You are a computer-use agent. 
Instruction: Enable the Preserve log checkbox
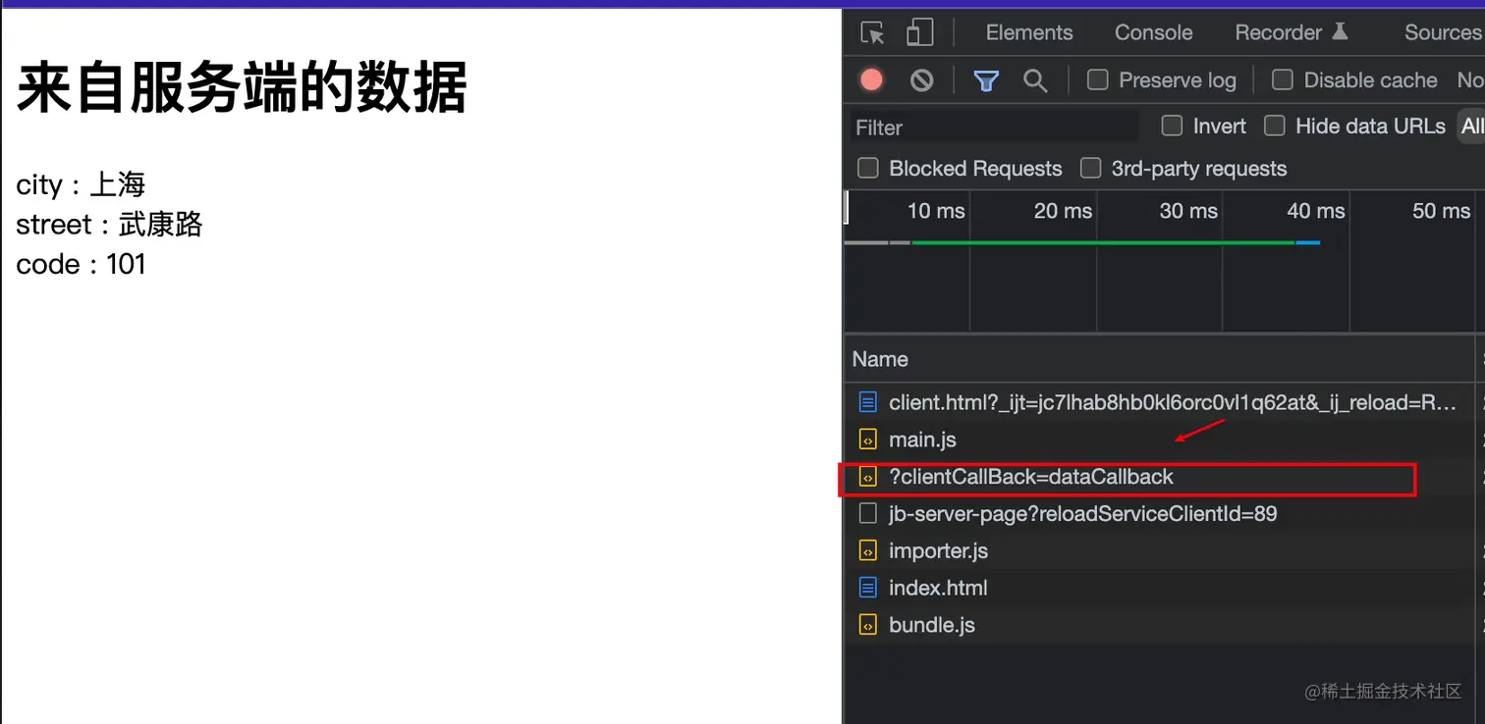click(1096, 79)
